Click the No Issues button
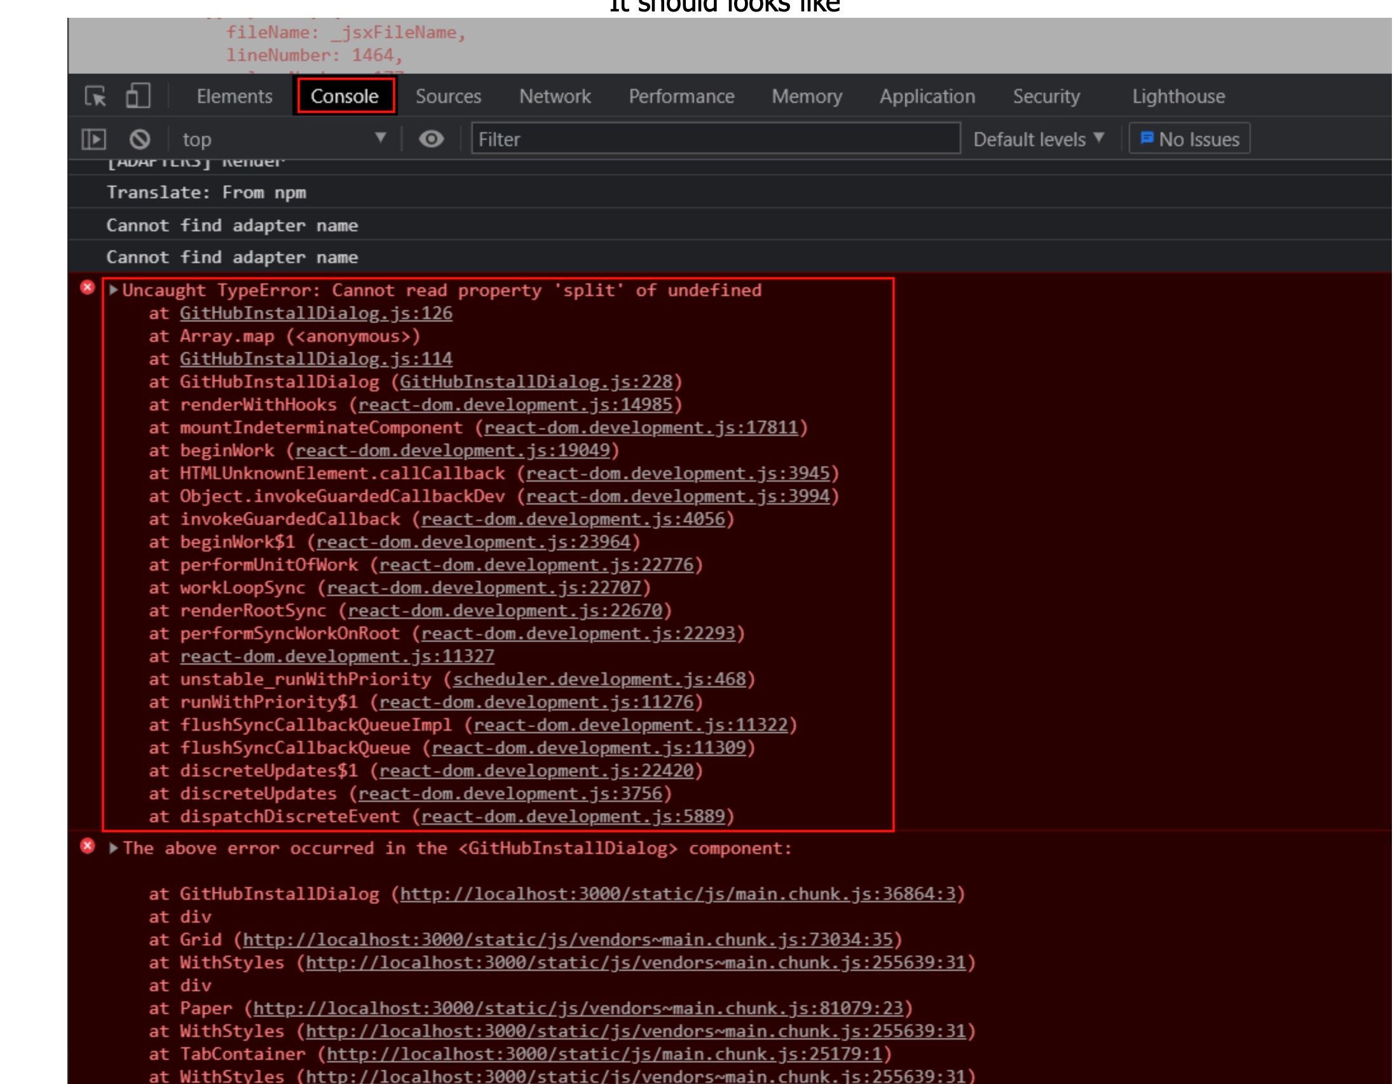Viewport: 1397px width, 1084px height. (x=1190, y=139)
